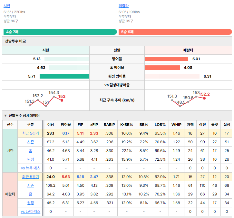Open 시한's 원정 stats link

[x=30, y=159]
